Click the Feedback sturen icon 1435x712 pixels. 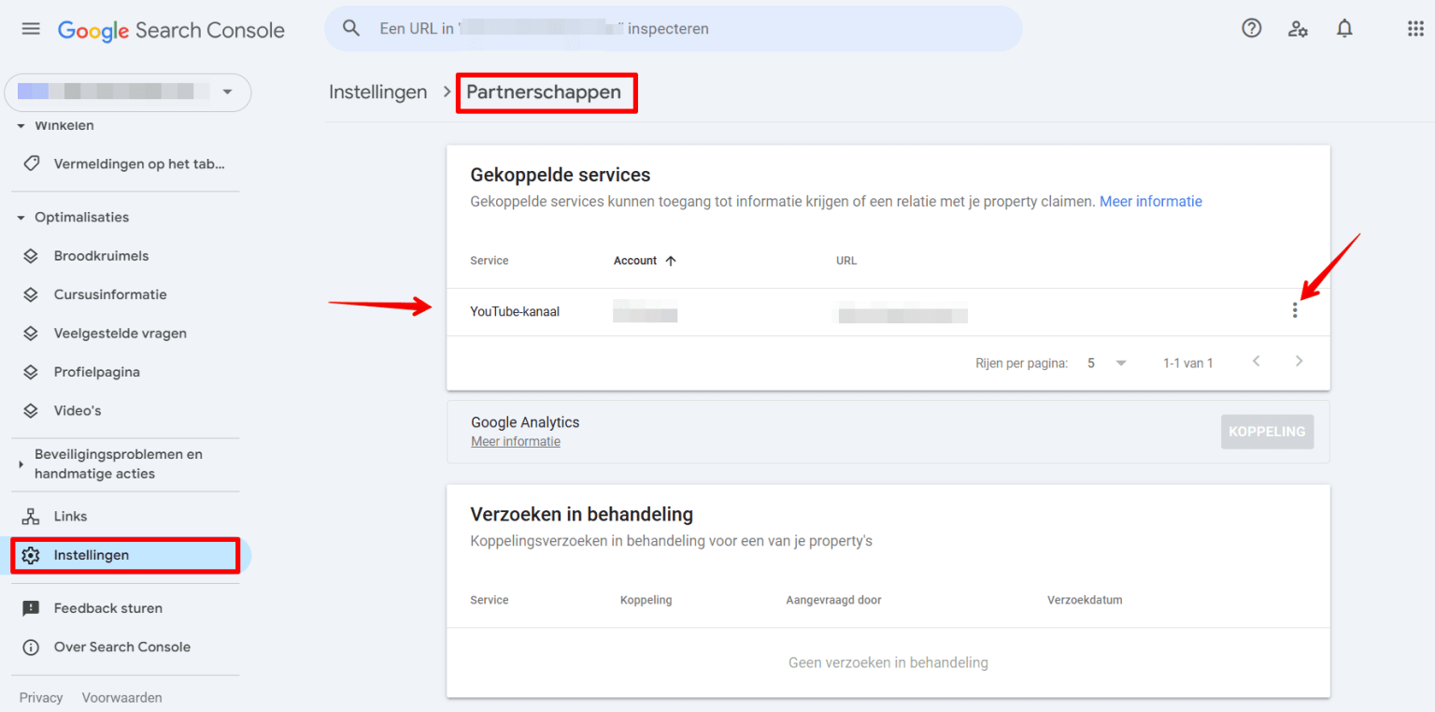[x=31, y=607]
